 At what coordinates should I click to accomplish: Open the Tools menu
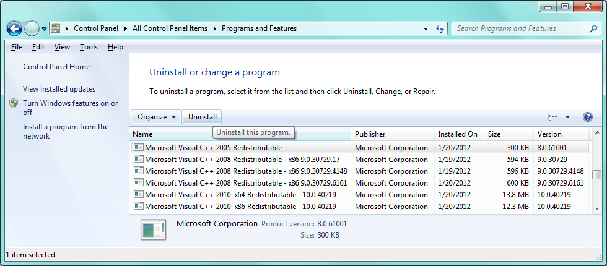click(89, 47)
